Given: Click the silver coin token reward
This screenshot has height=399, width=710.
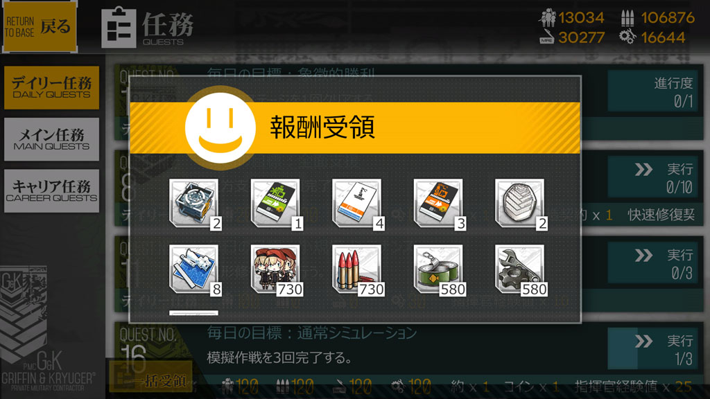Looking at the screenshot, I should click(521, 204).
